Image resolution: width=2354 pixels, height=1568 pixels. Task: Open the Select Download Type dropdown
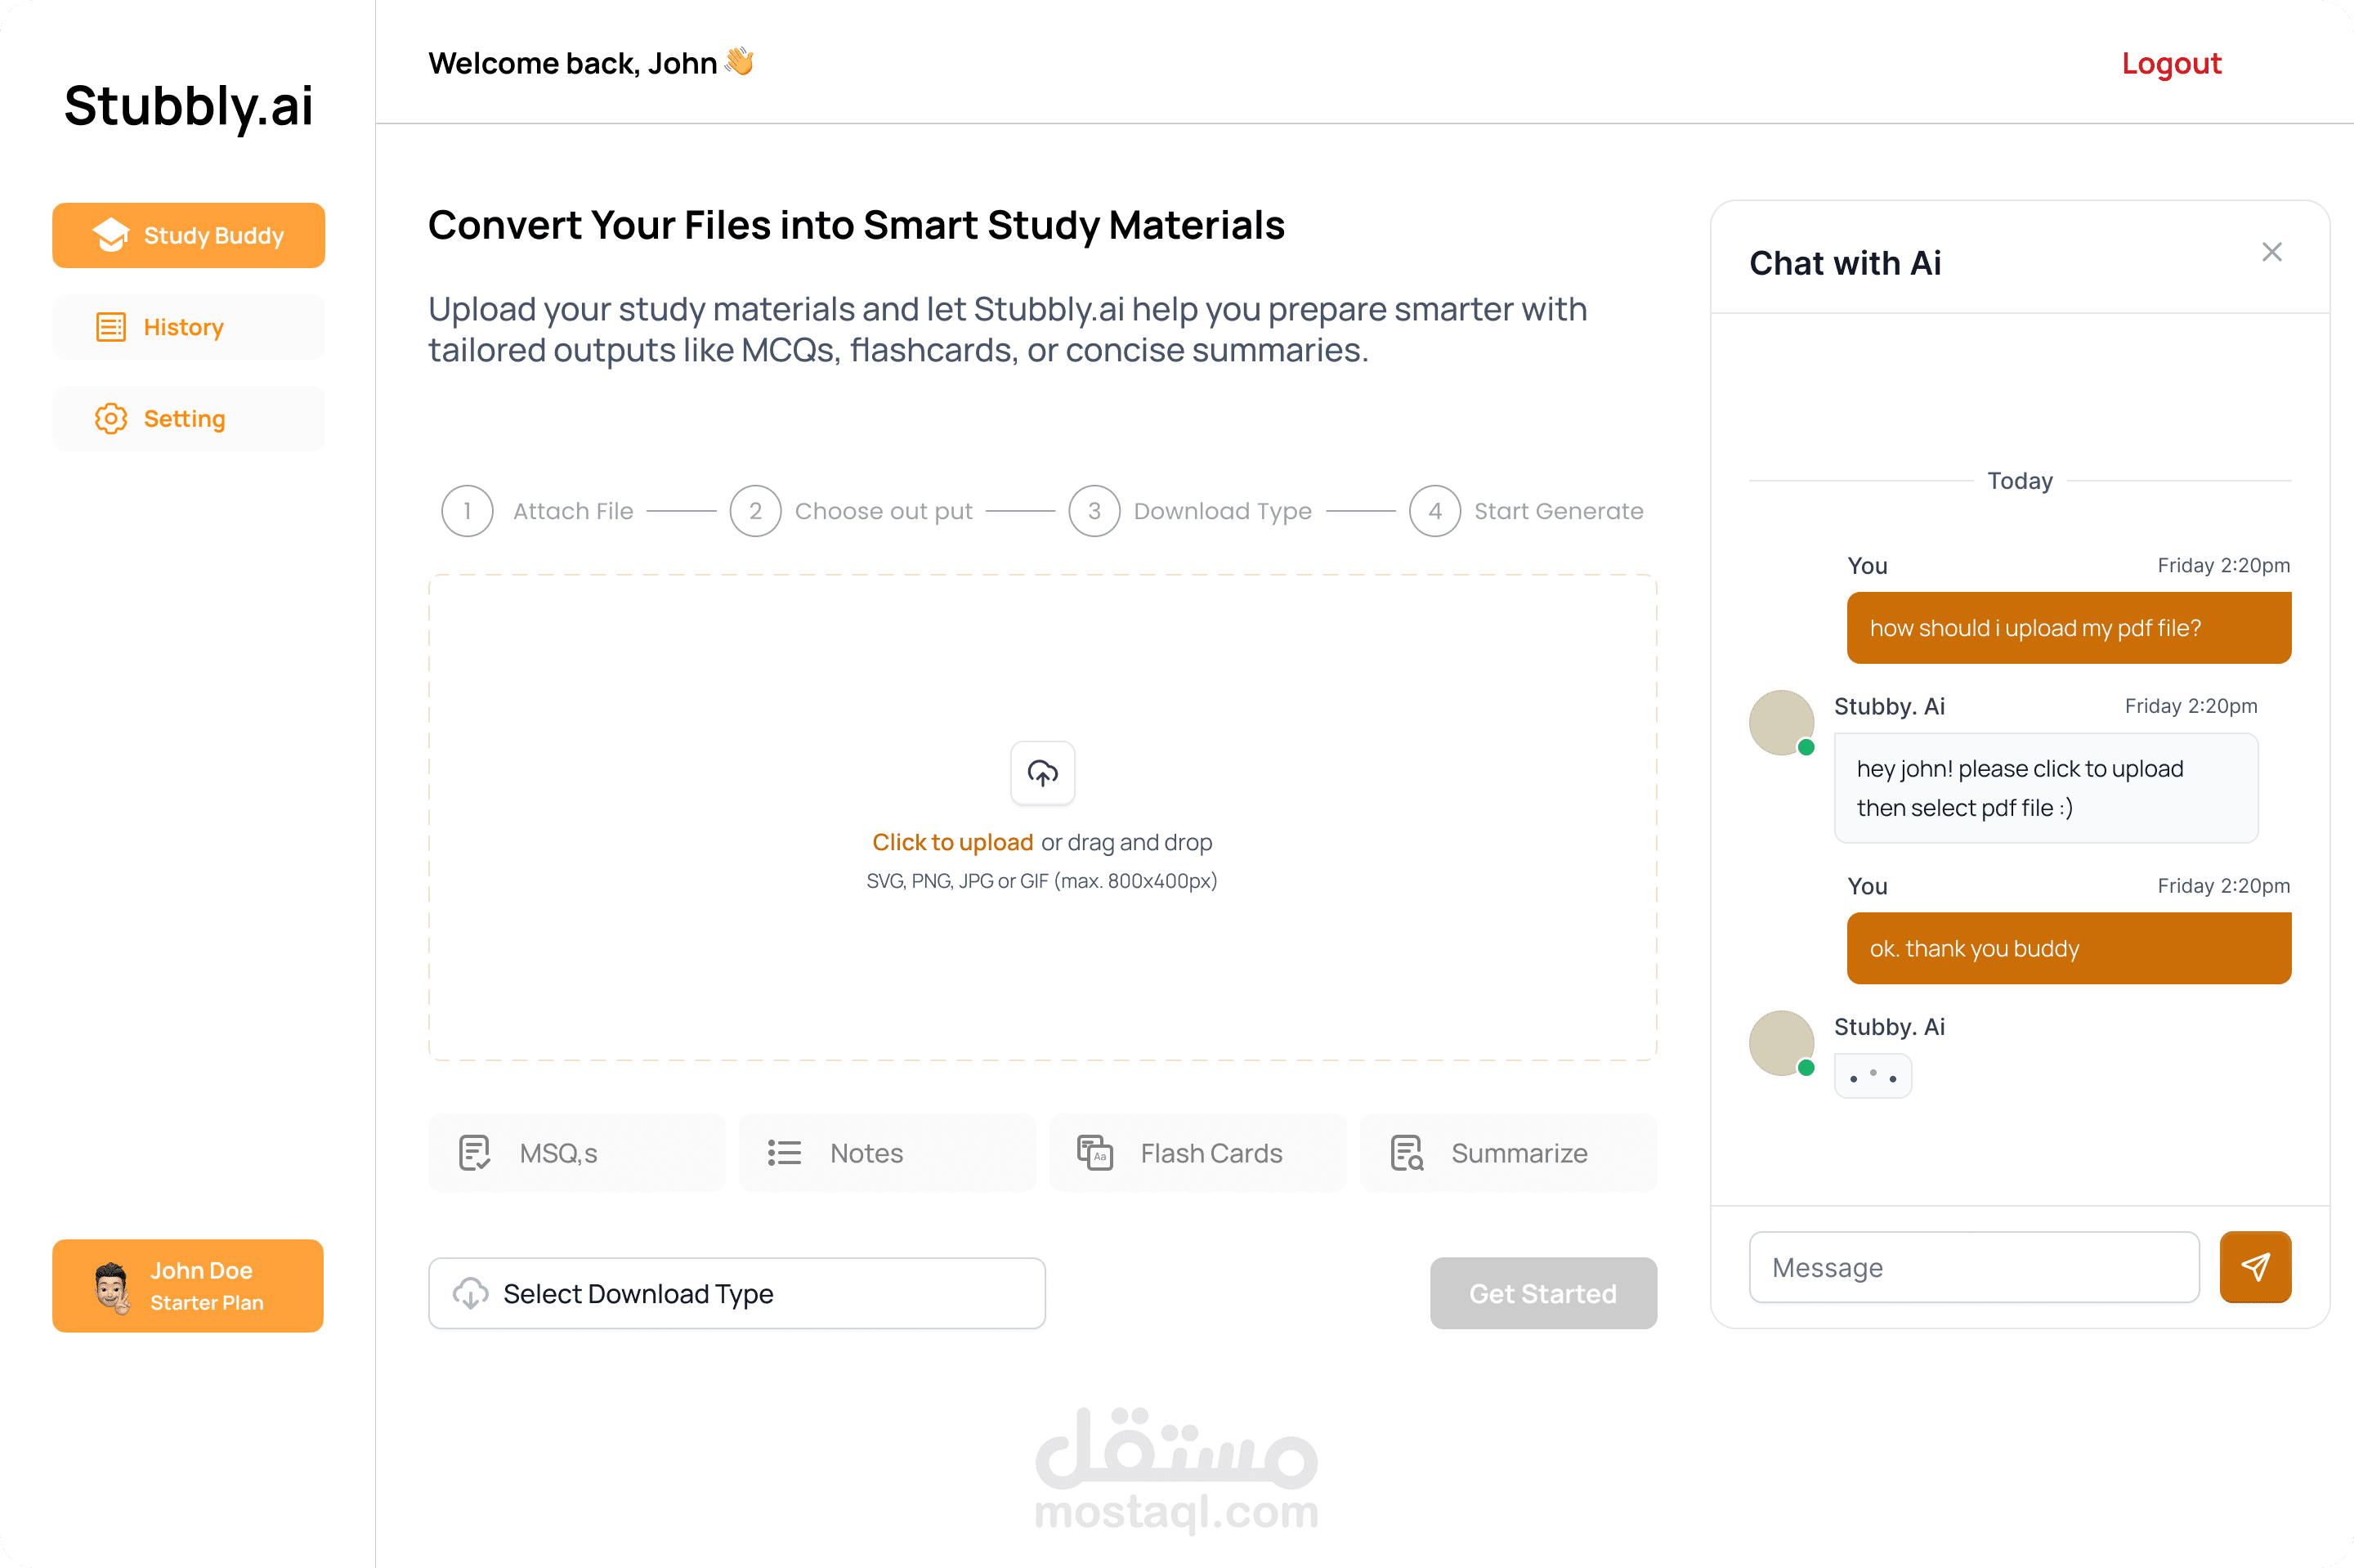coord(736,1293)
